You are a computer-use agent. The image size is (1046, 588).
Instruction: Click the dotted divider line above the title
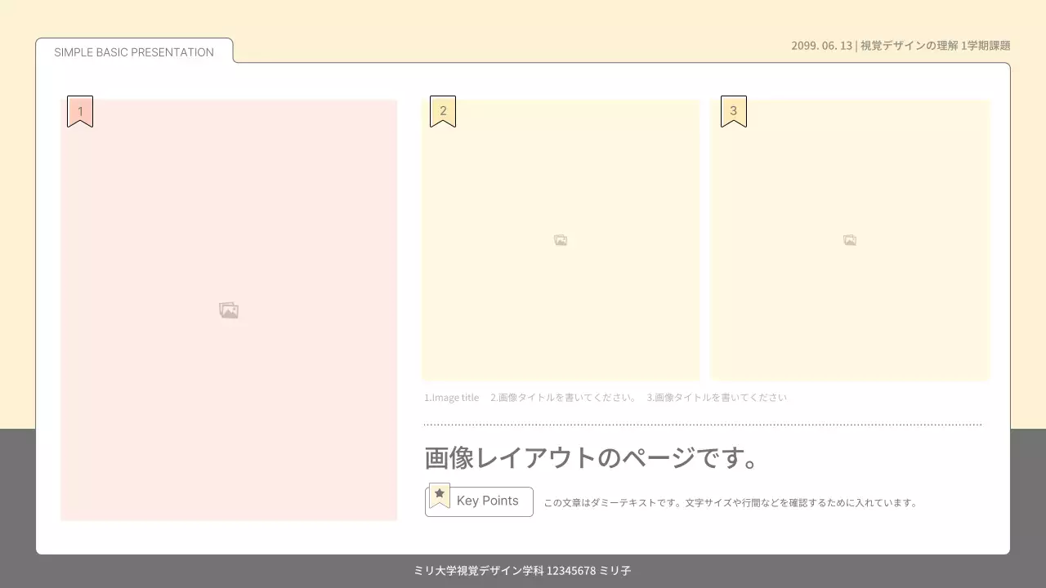coord(701,423)
